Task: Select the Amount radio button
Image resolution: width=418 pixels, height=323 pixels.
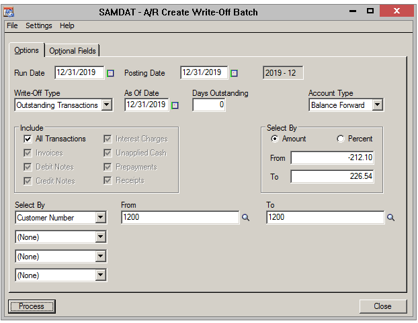Action: click(274, 139)
